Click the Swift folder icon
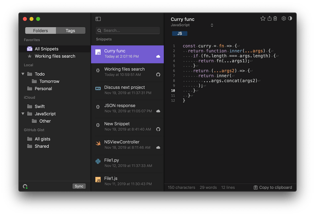Screen dimensions: 315x216 coord(29,106)
